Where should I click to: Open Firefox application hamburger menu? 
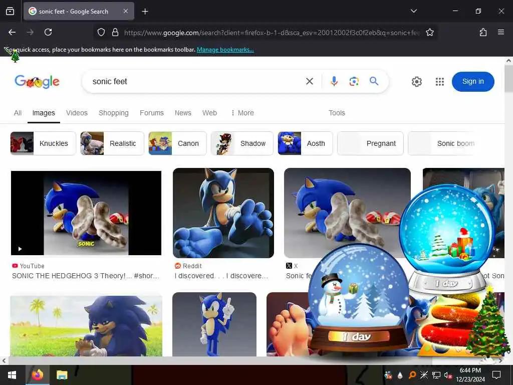[x=500, y=32]
